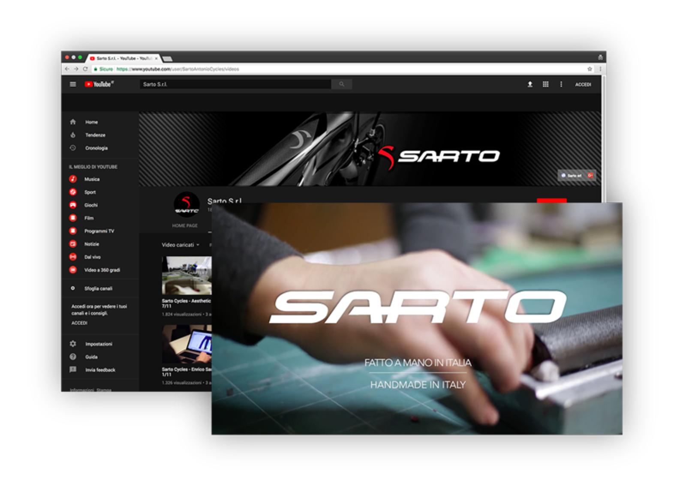Screen dimensions: 686x480
Task: Open the YouTube three-dot settings menu
Action: tap(561, 84)
